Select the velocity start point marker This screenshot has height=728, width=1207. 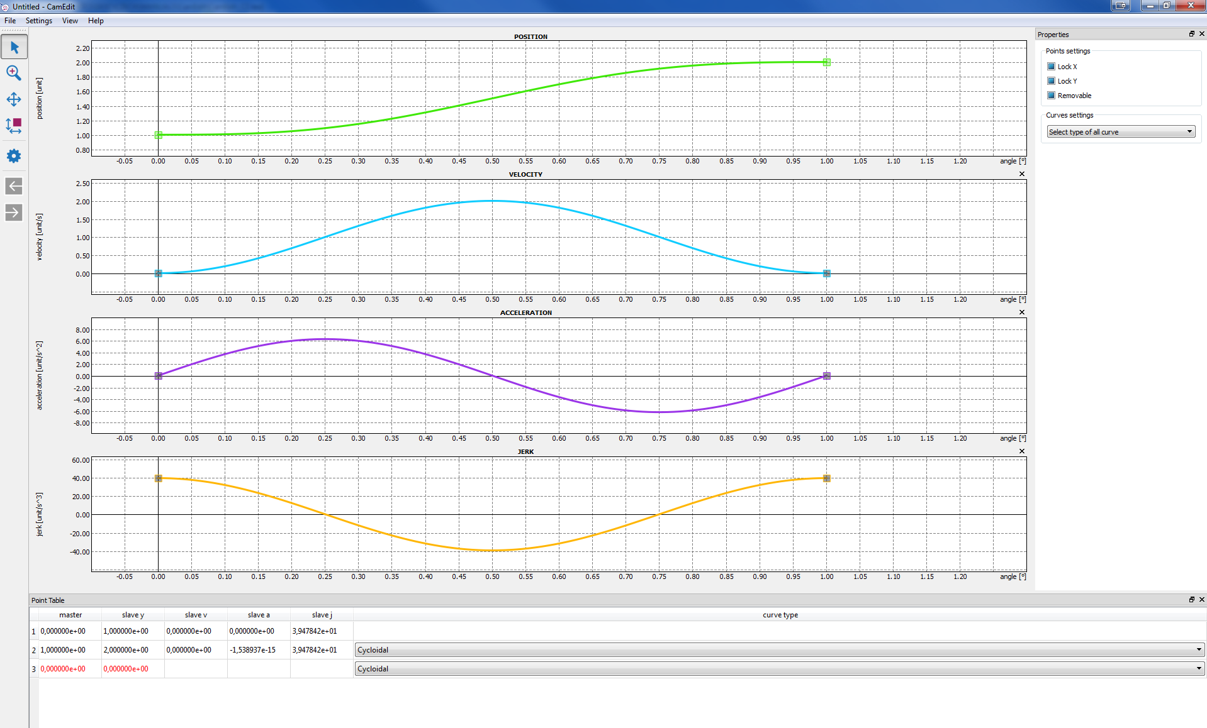159,273
